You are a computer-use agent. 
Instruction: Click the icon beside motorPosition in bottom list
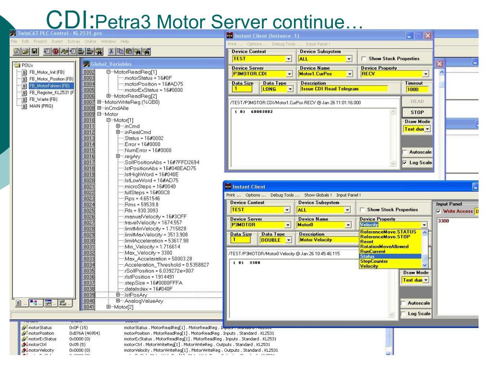[x=24, y=333]
